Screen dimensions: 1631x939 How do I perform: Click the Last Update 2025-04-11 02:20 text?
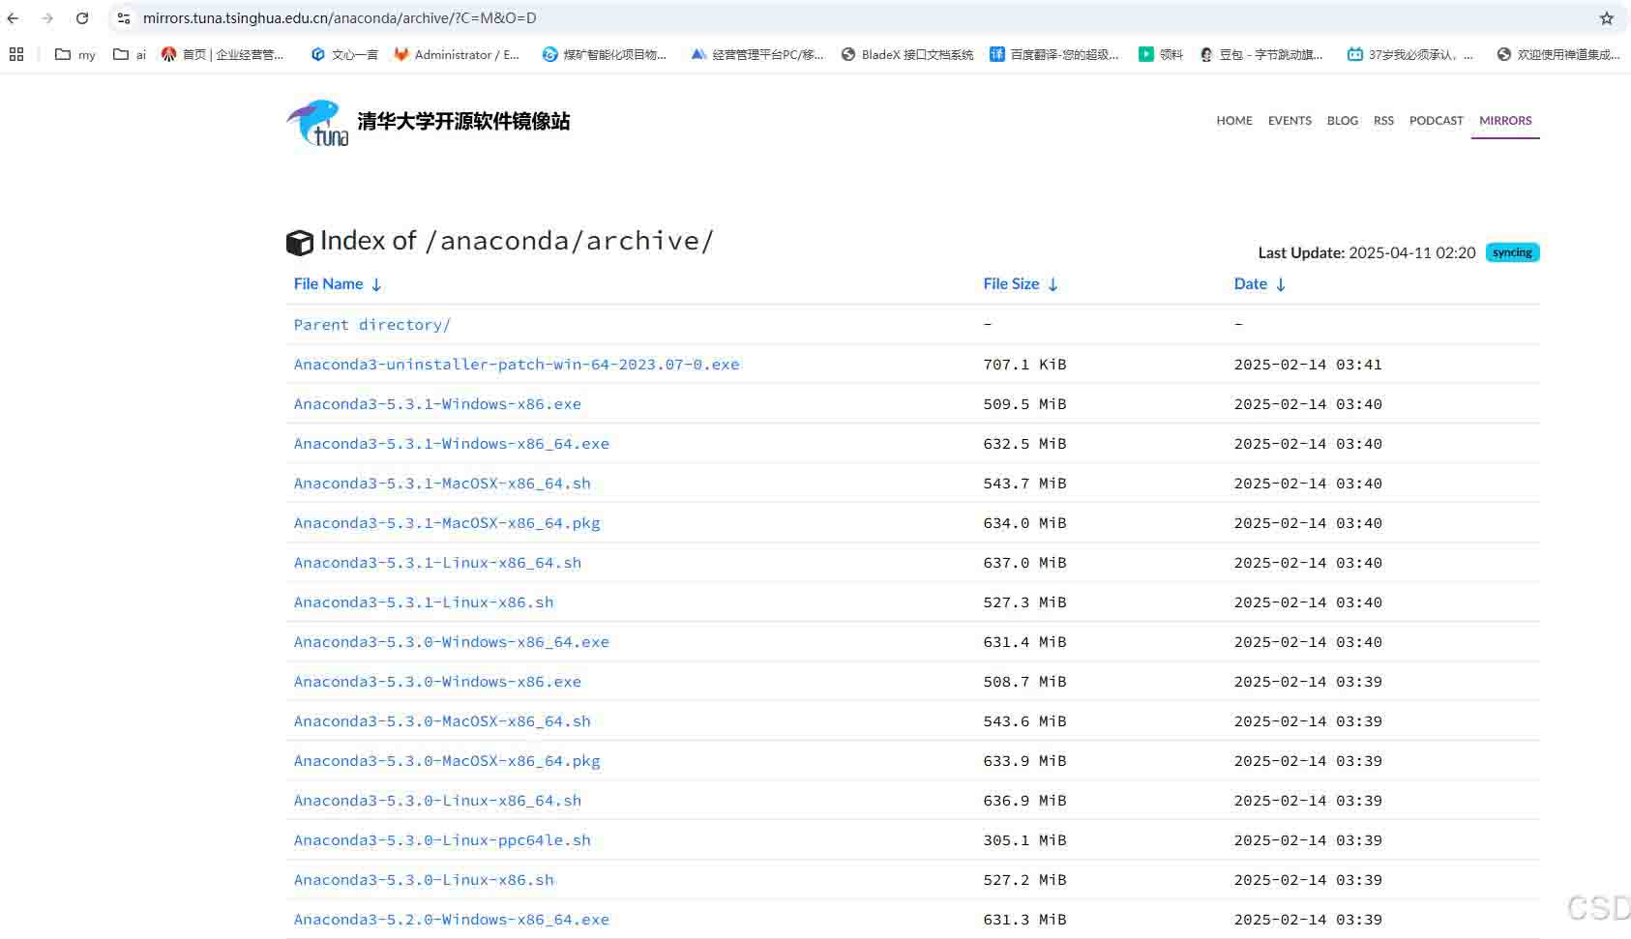1367,252
